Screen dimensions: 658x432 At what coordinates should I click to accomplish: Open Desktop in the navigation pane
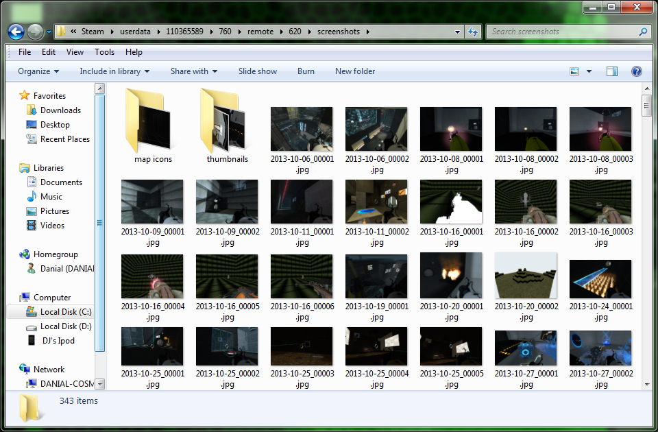[55, 125]
